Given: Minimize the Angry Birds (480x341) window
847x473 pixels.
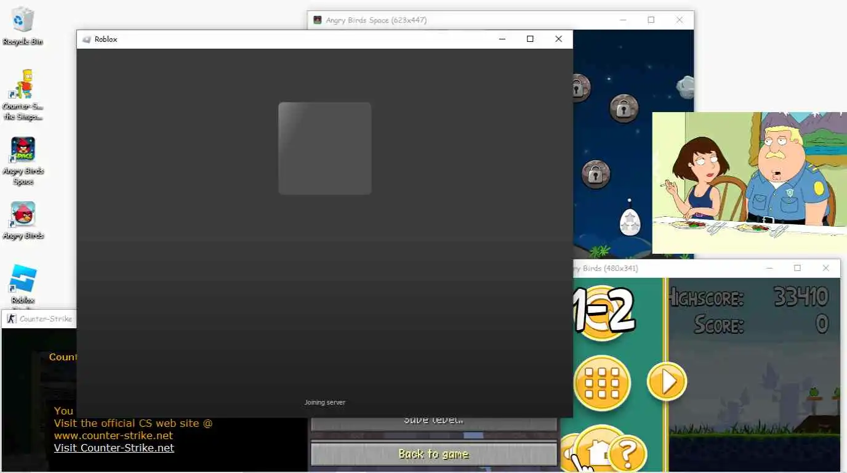Looking at the screenshot, I should (x=769, y=268).
